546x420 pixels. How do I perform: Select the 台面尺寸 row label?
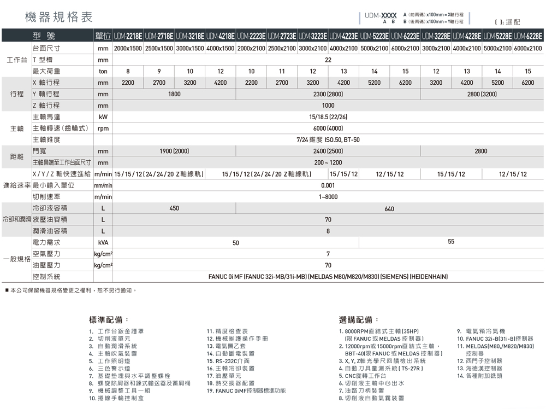coord(46,48)
